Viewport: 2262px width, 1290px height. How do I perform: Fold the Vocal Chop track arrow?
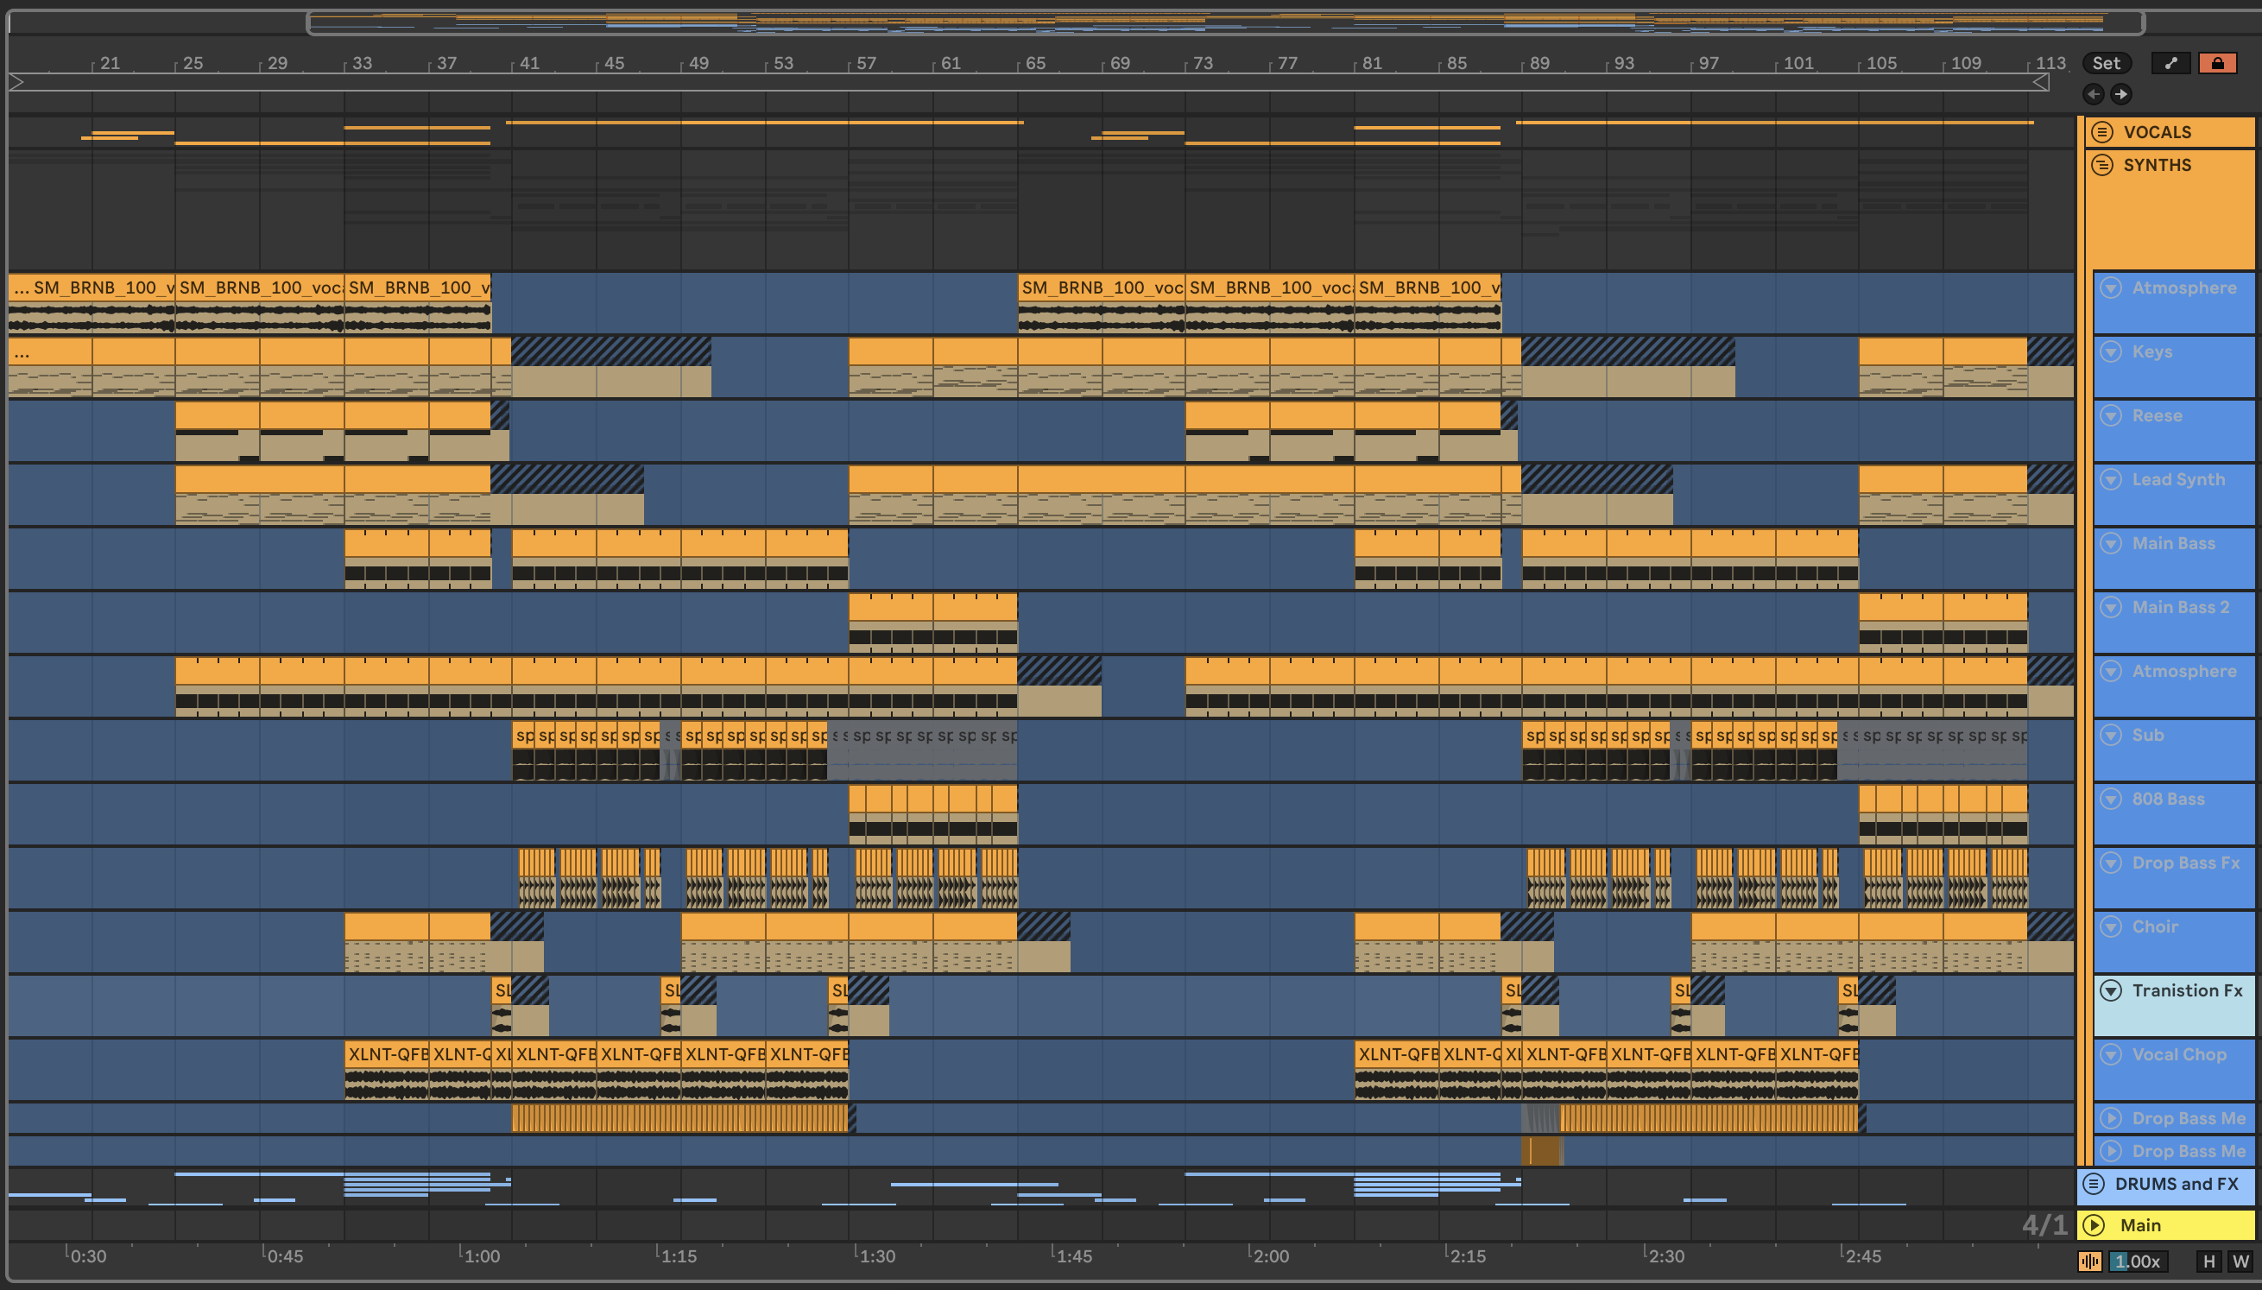click(x=2111, y=1054)
